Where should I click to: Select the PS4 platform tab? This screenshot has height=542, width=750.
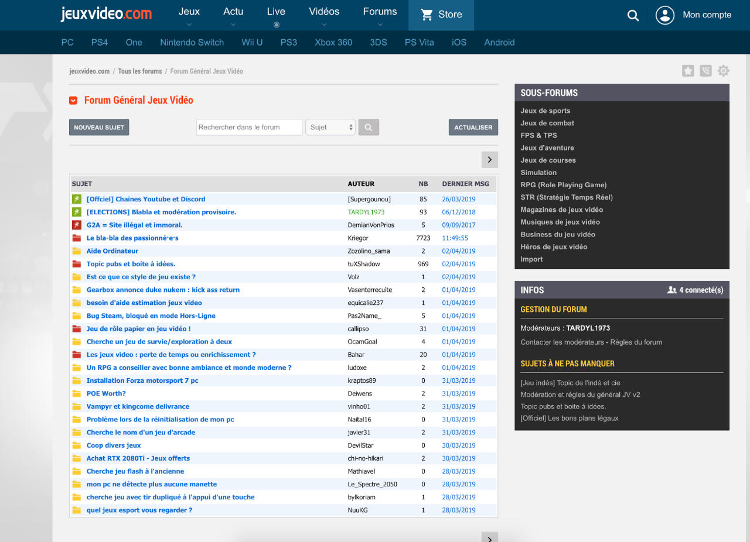[x=100, y=42]
